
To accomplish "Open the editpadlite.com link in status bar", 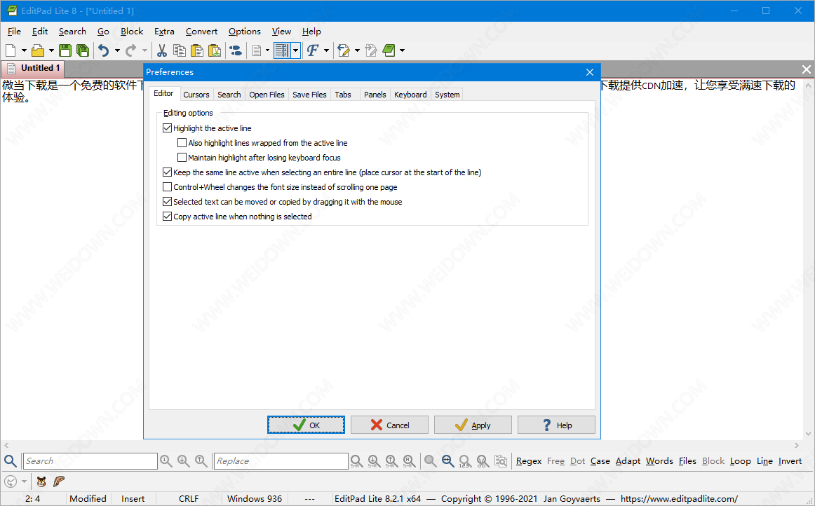I will tap(679, 499).
